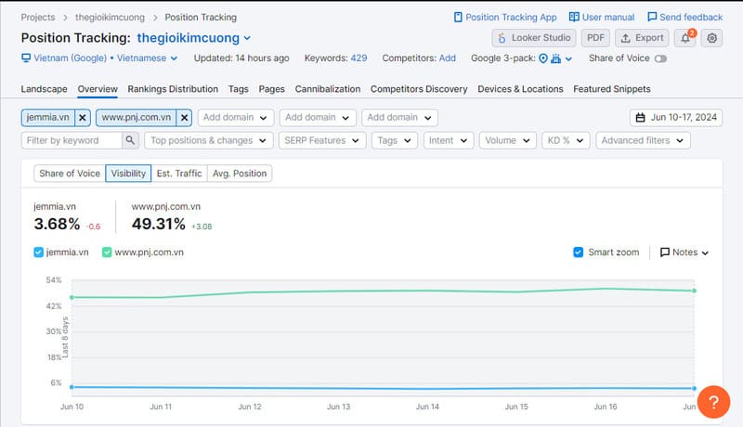The image size is (743, 427).
Task: Open the Advanced filters dropdown
Action: [x=643, y=140]
